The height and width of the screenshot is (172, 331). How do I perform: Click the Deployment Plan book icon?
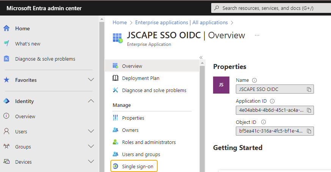click(115, 78)
